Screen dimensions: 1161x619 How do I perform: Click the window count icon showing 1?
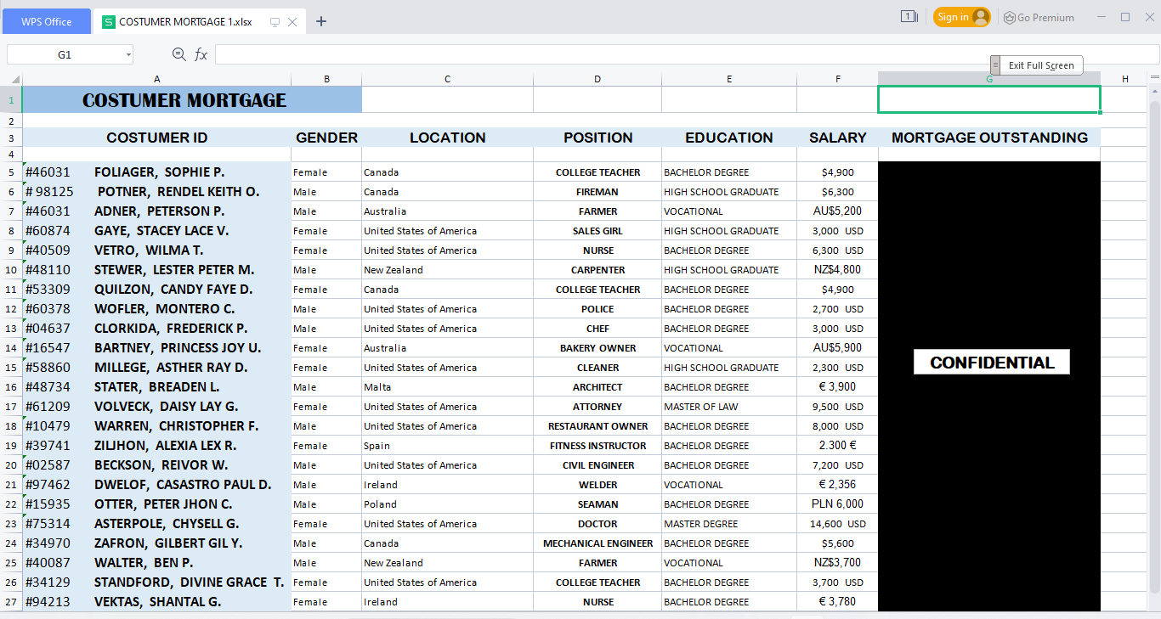(x=908, y=17)
